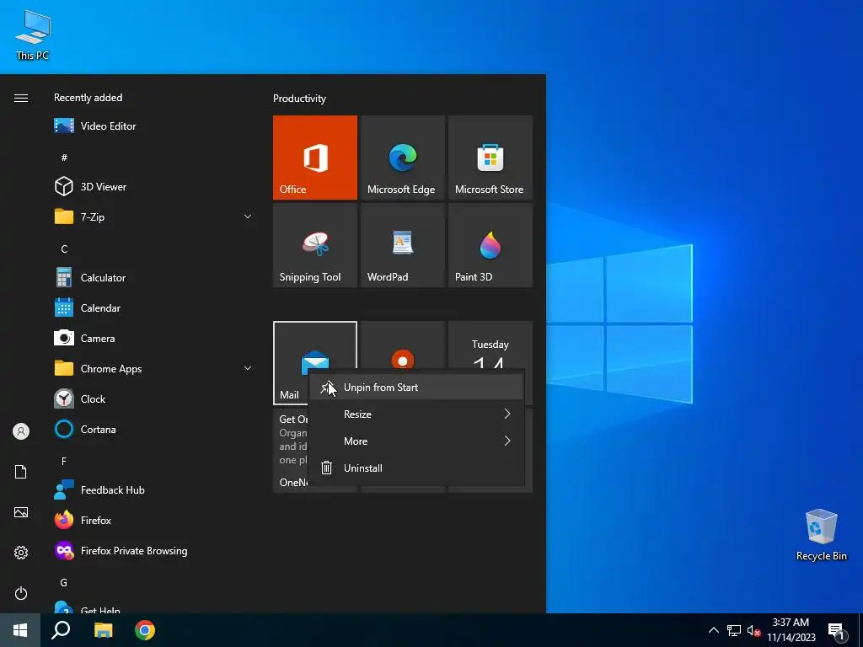Open File Explorer from taskbar
Image resolution: width=863 pixels, height=647 pixels.
(x=103, y=630)
